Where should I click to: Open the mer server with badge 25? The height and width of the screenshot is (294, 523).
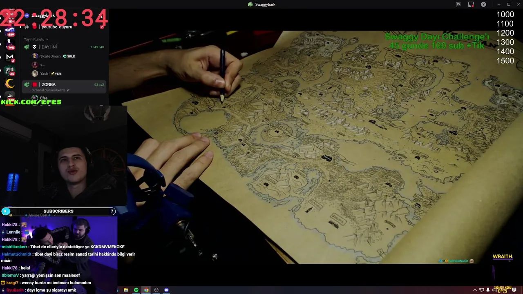pos(10,71)
